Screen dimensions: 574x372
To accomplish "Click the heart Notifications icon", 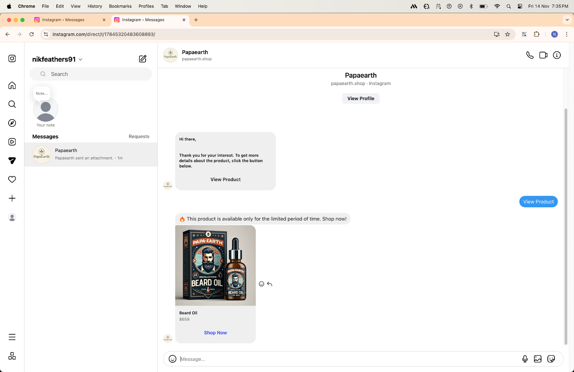I will click(12, 180).
